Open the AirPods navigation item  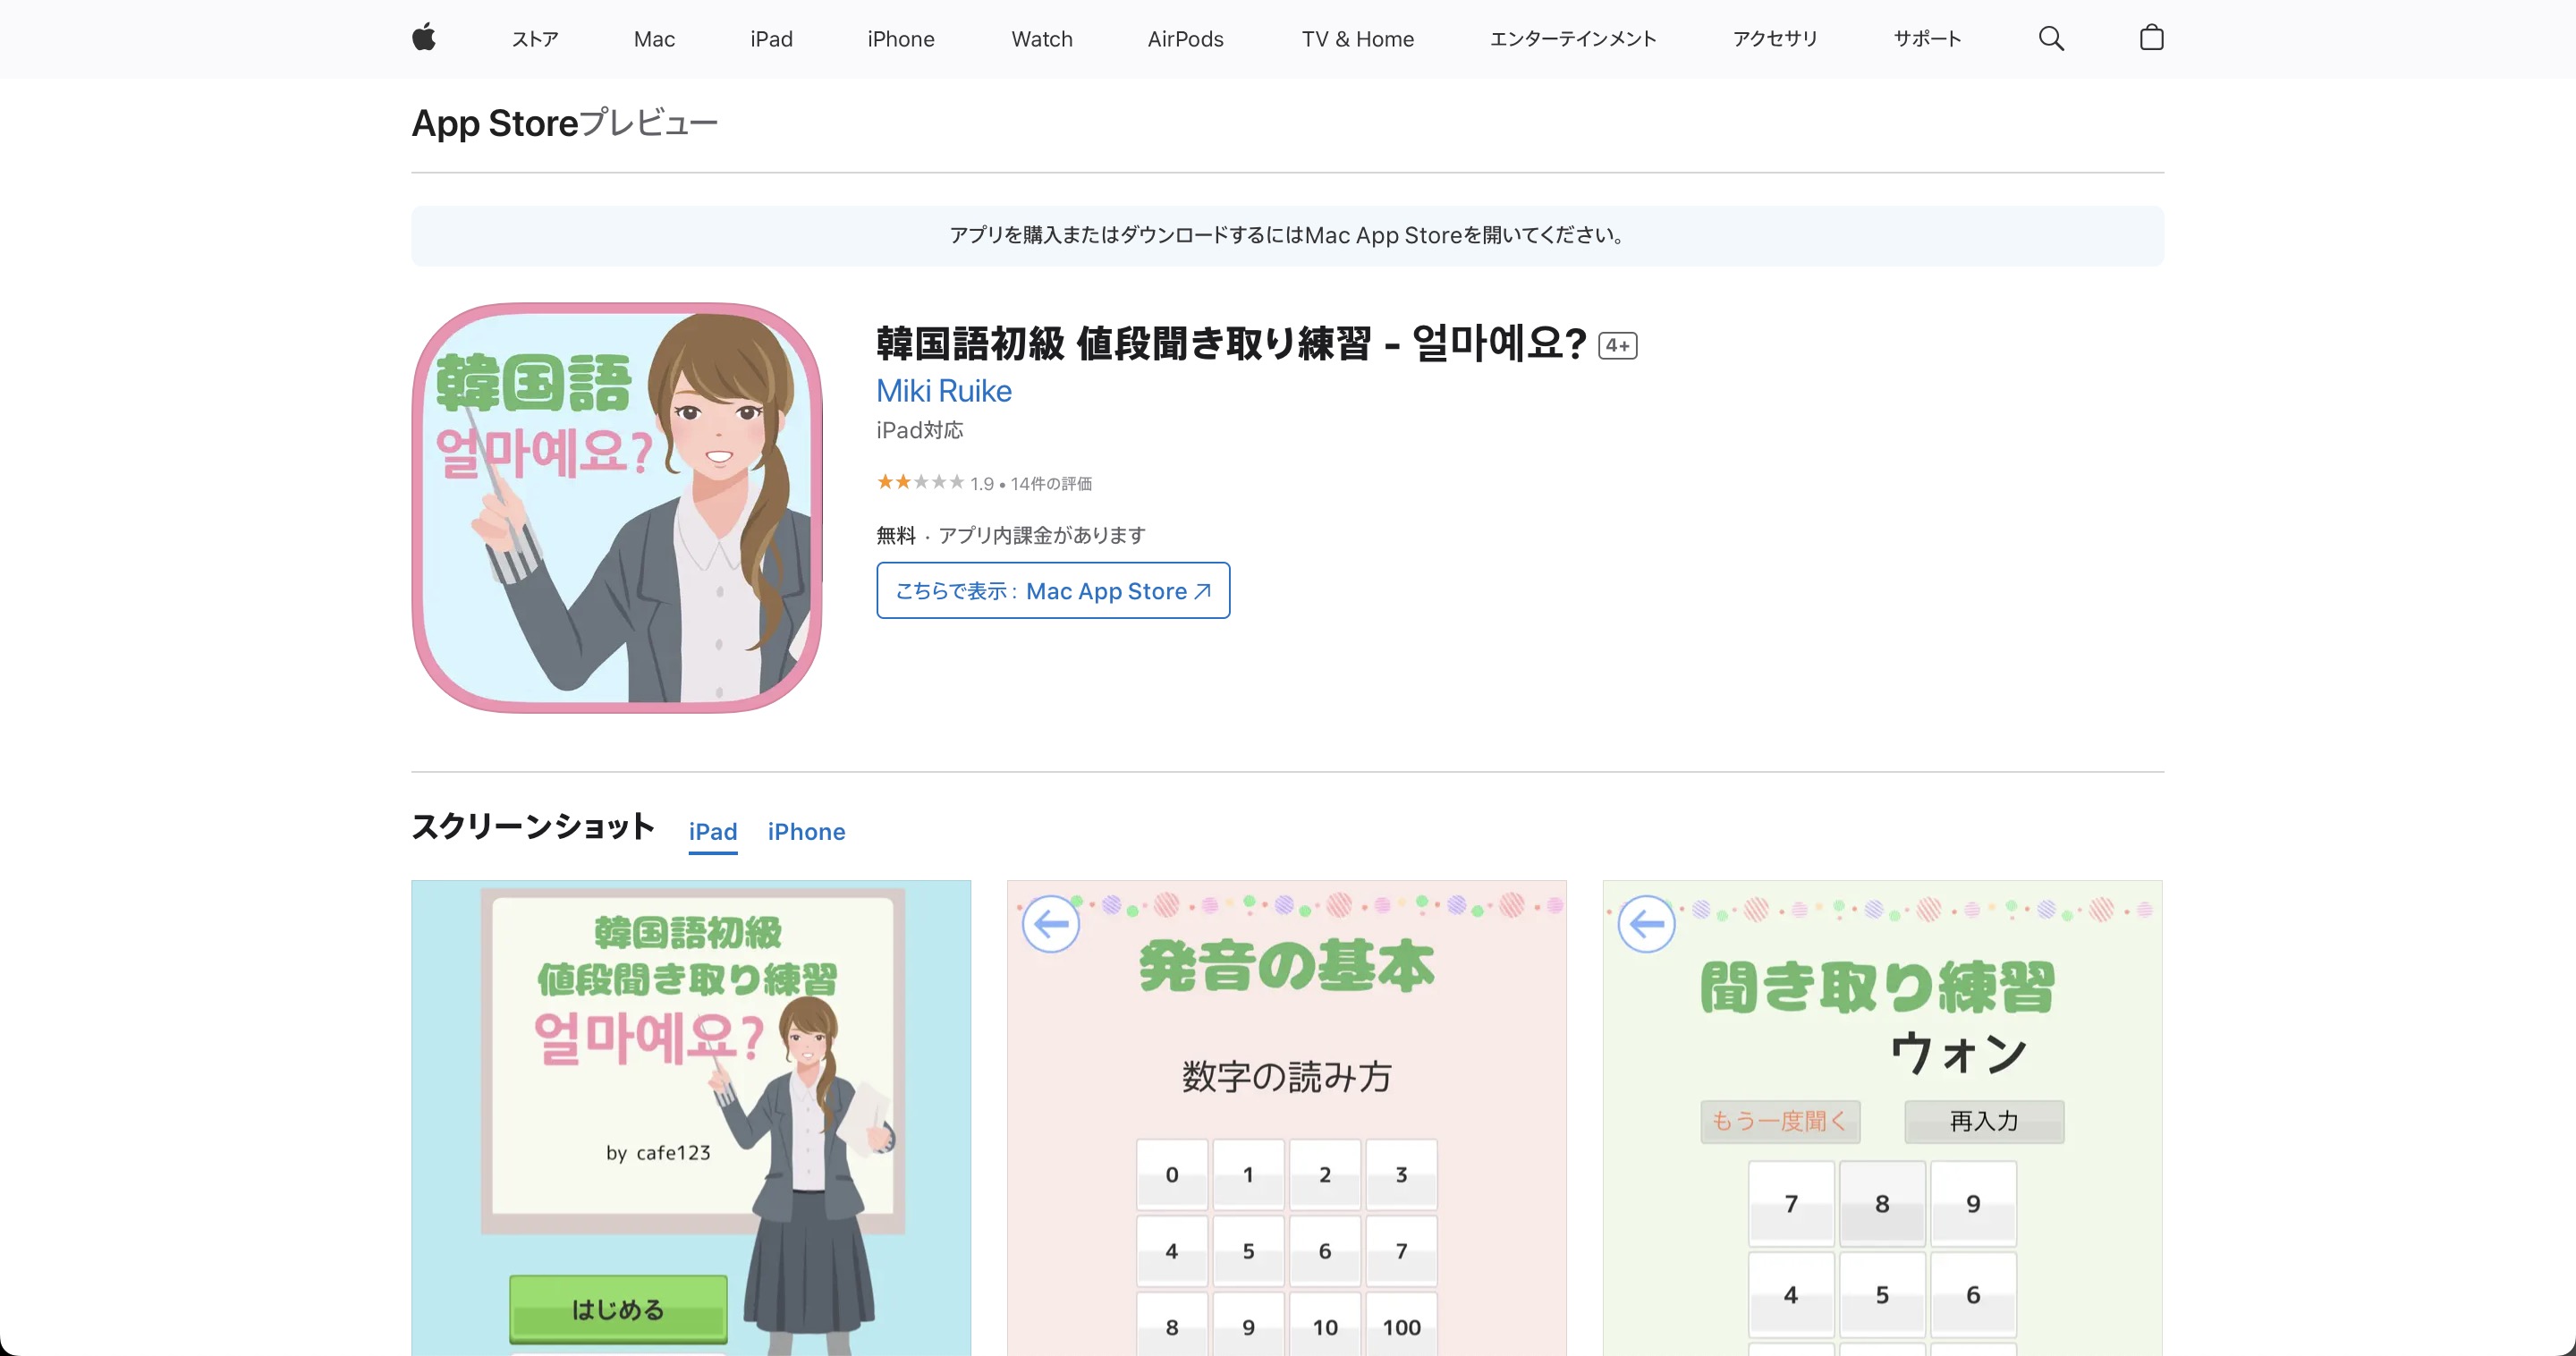click(x=1185, y=39)
